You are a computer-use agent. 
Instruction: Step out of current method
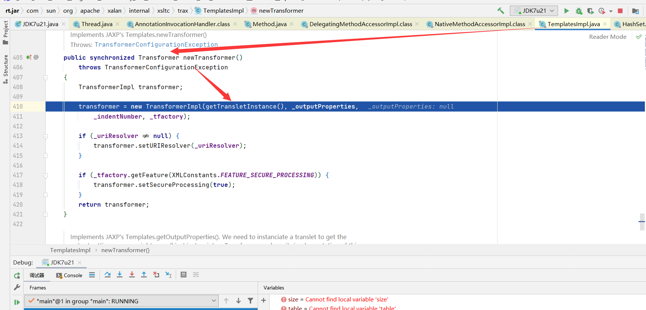click(x=144, y=275)
